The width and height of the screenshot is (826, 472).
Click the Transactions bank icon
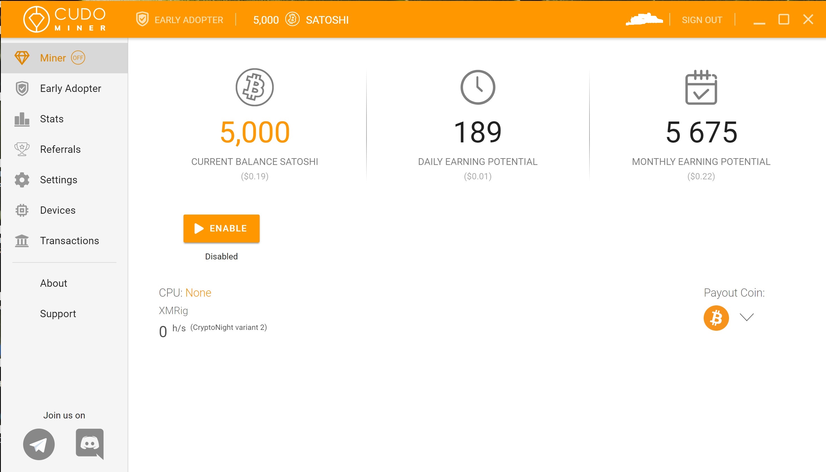coord(22,241)
